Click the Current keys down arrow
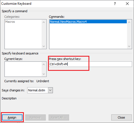 [x=44, y=74]
